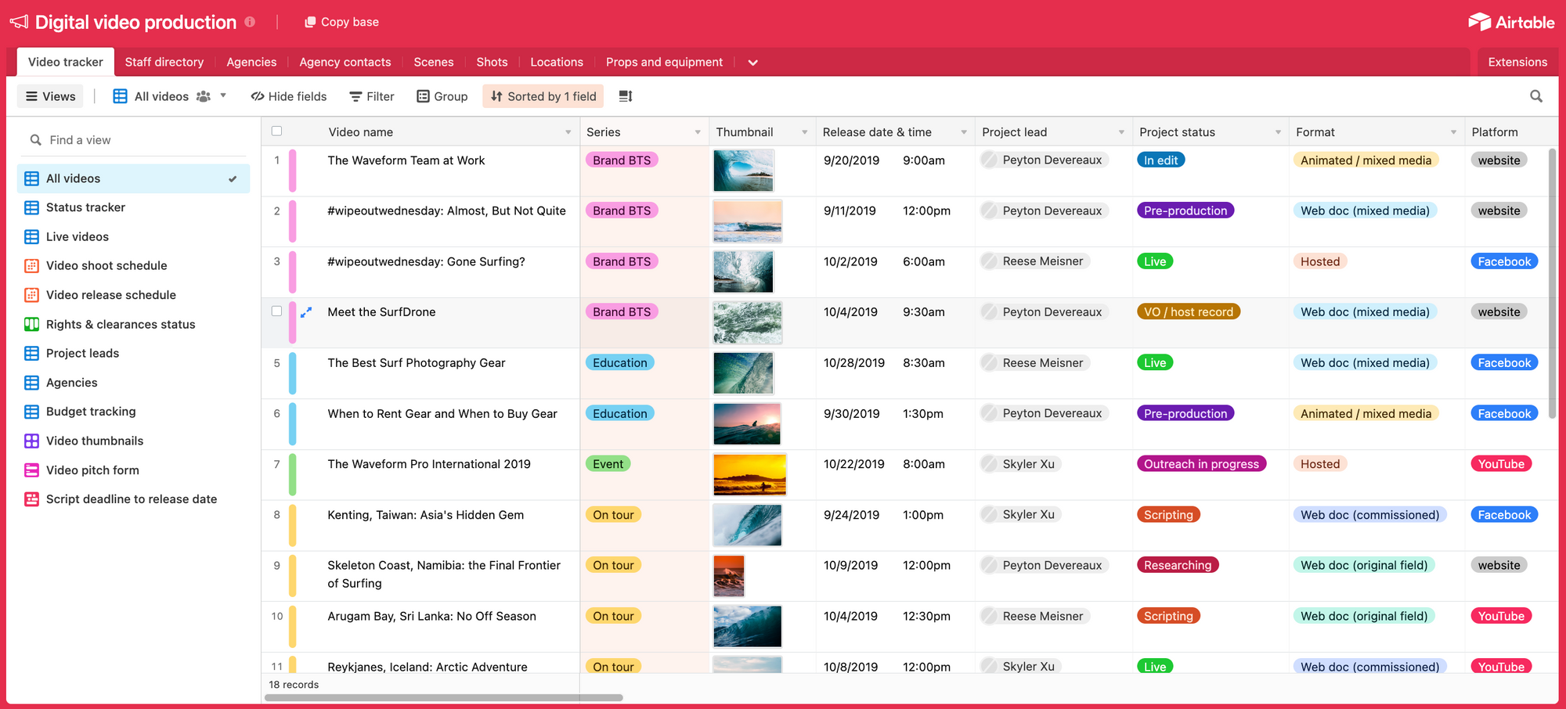Switch to Props and equipment tab
1566x709 pixels.
(664, 62)
